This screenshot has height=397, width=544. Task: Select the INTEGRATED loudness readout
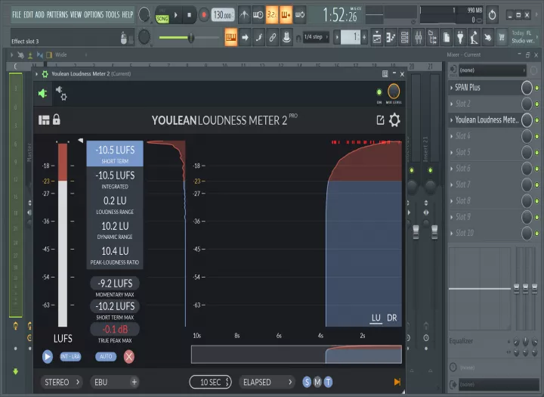click(115, 179)
